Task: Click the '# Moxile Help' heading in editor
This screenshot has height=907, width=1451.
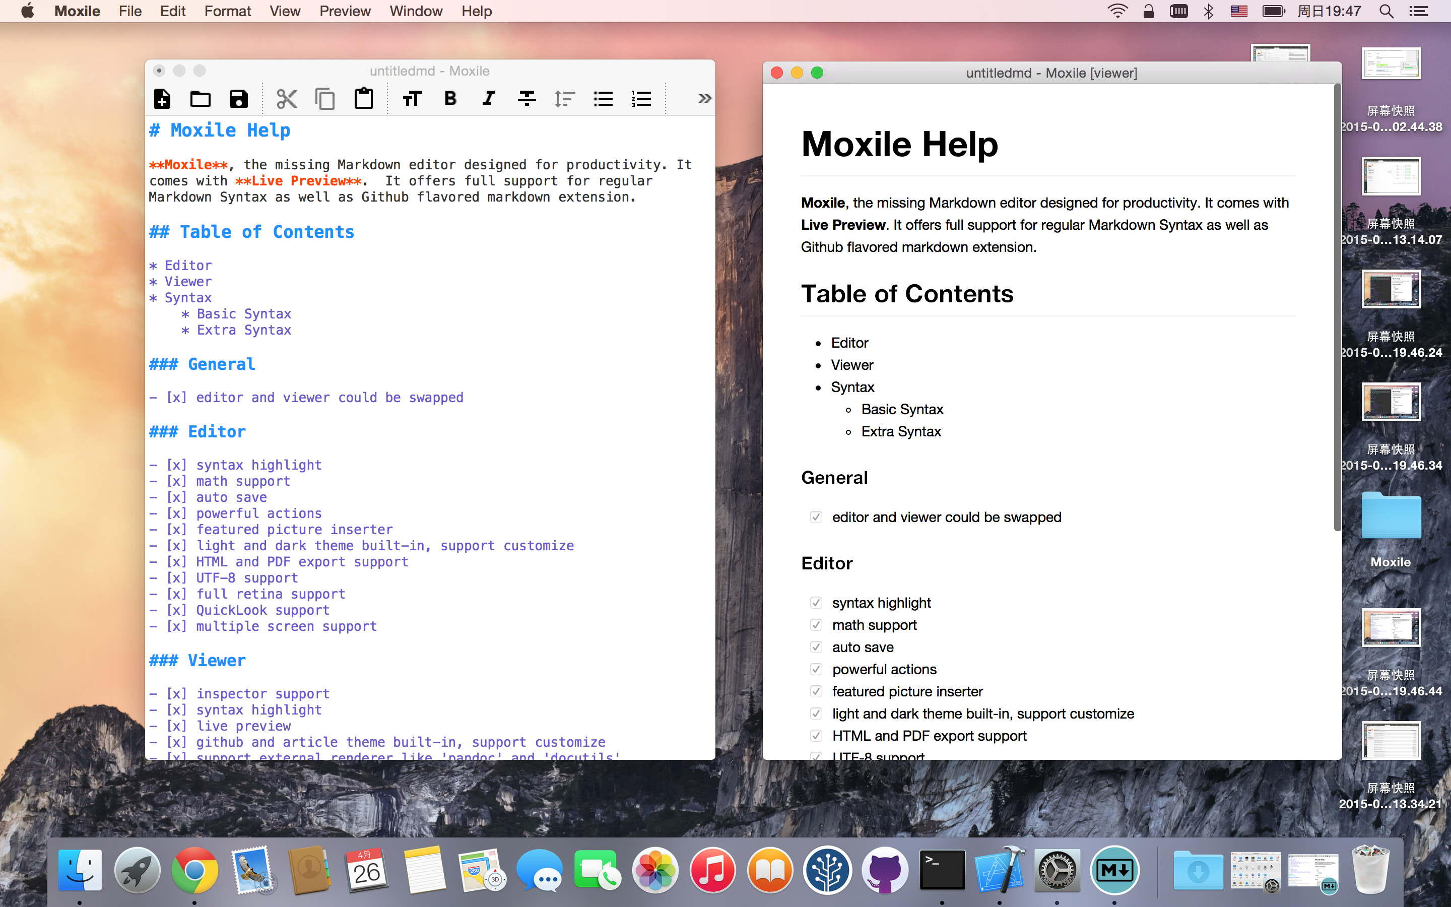Action: click(220, 130)
